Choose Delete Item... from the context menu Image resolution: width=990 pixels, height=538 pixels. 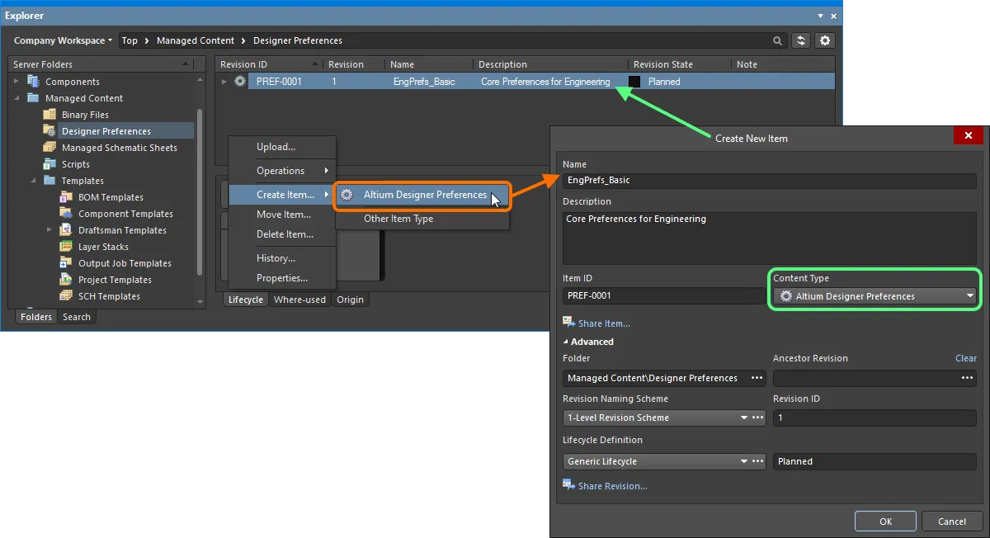(282, 234)
